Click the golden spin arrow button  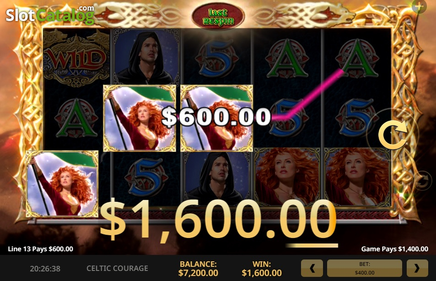click(393, 135)
